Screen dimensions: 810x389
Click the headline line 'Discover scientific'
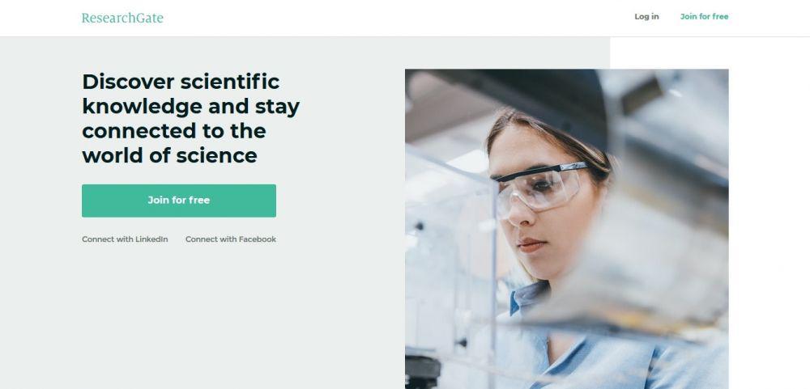coord(181,82)
